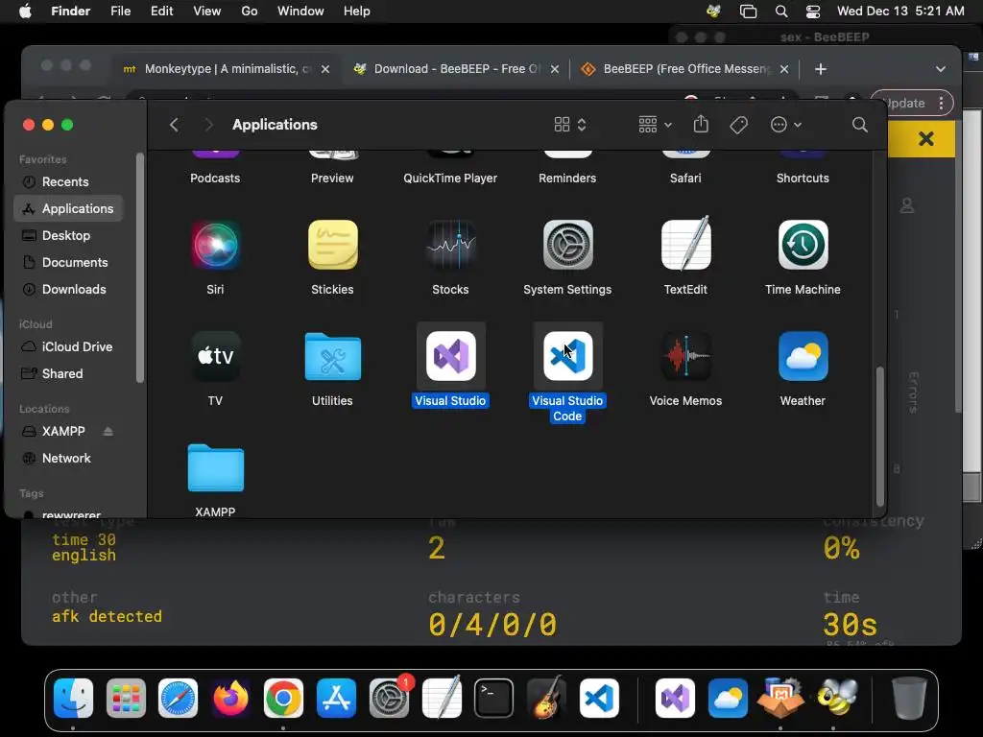
Task: Select the TV app icon
Action: coord(215,356)
